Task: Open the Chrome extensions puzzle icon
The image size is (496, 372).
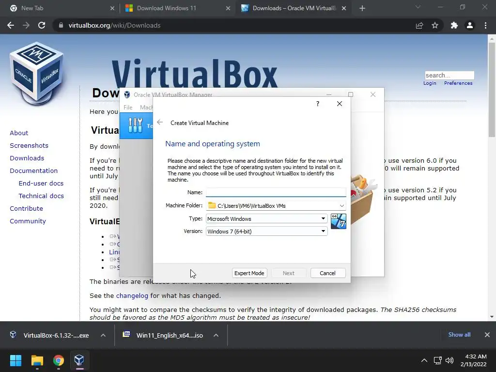Action: [454, 25]
